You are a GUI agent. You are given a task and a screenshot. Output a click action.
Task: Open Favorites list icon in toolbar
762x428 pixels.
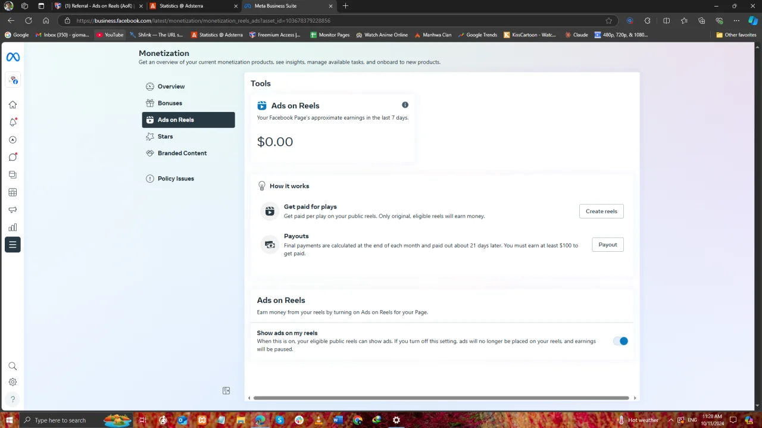(684, 20)
